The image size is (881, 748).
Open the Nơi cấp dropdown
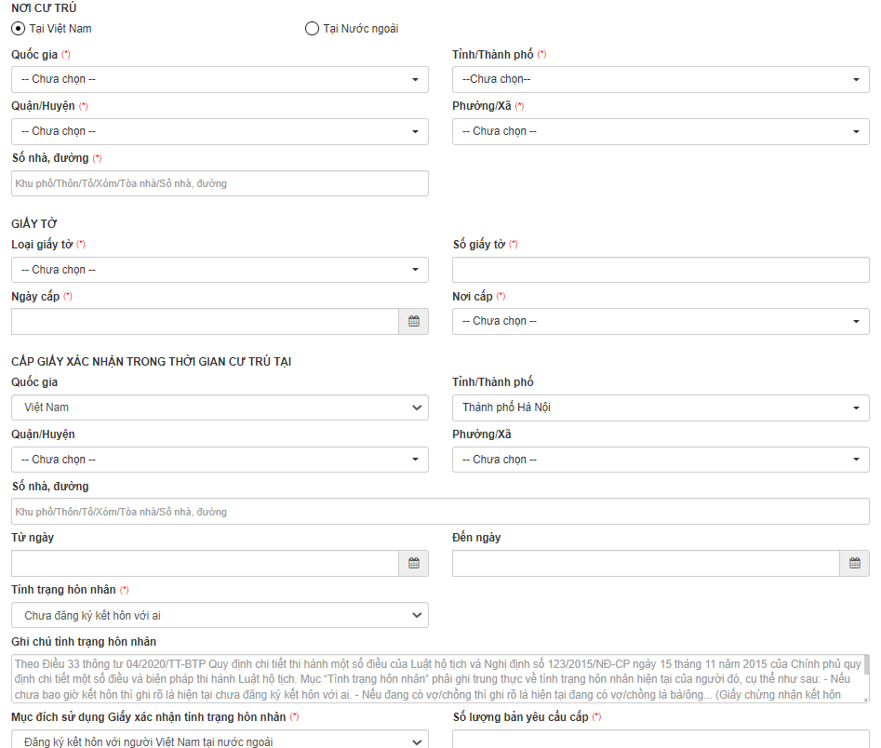[661, 322]
